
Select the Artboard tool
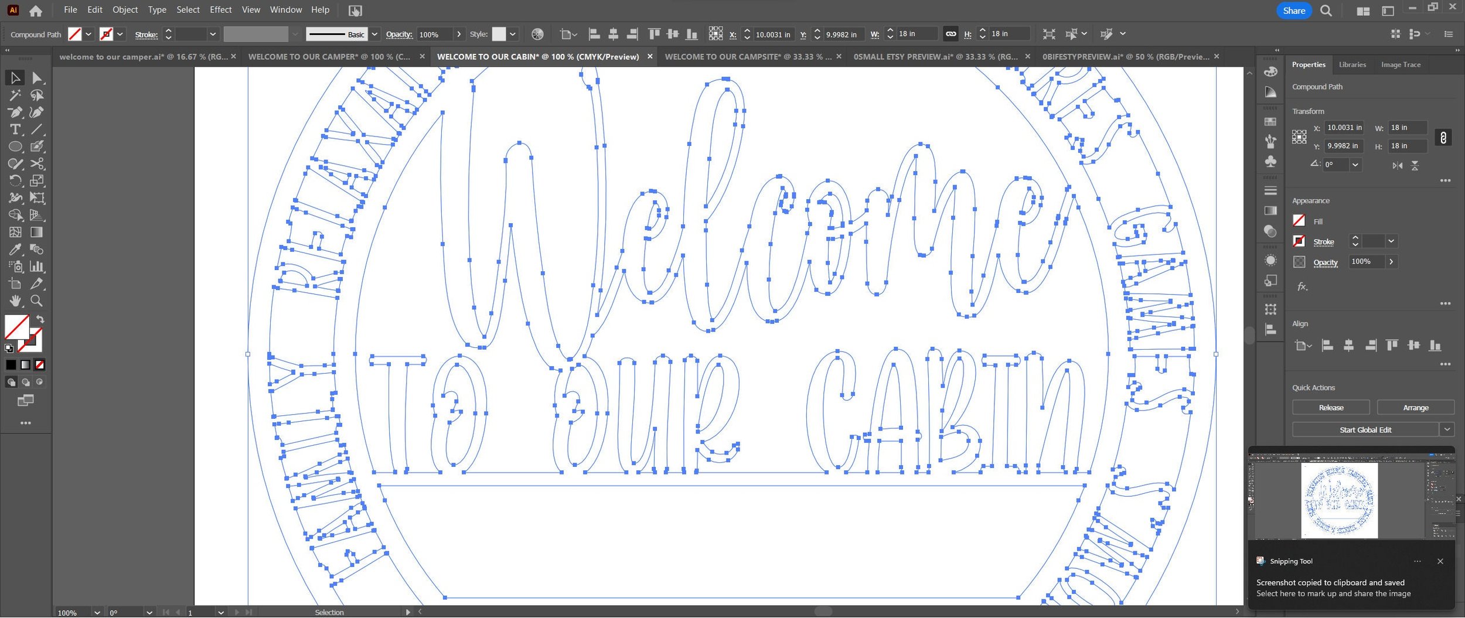pos(15,284)
